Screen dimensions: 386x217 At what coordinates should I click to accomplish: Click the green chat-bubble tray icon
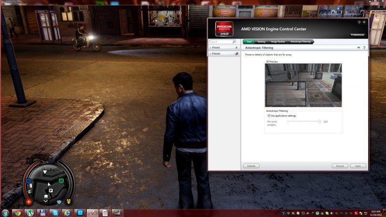pos(327,213)
